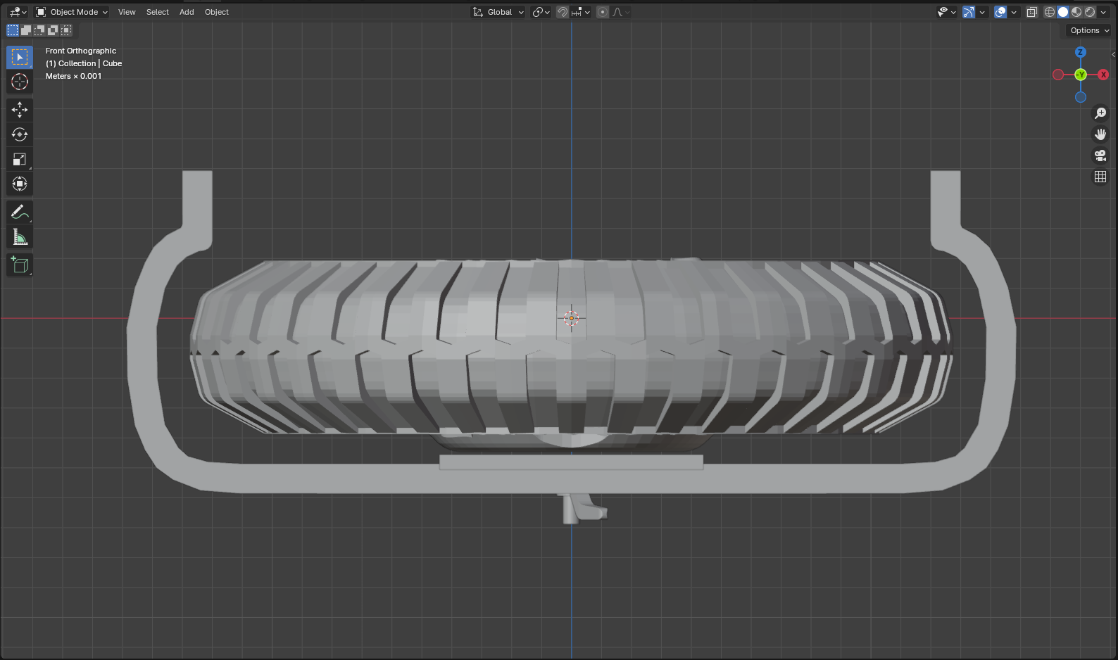Toggle the snap magnet button
Viewport: 1118px width, 660px height.
pyautogui.click(x=563, y=12)
